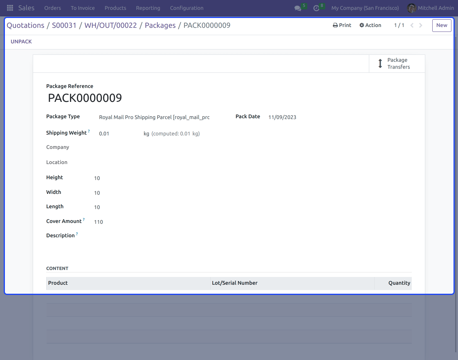Open the Products menu
This screenshot has height=360, width=458.
click(115, 8)
